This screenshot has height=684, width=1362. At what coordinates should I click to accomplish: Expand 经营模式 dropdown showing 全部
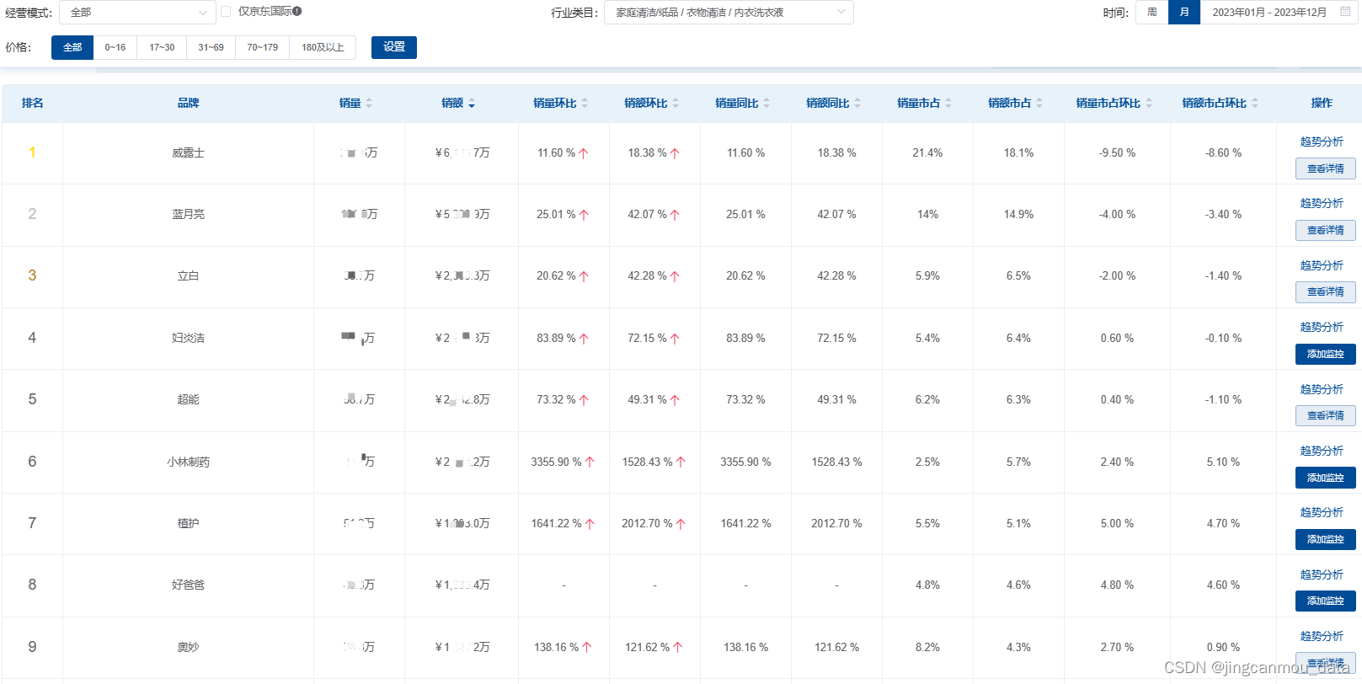138,13
